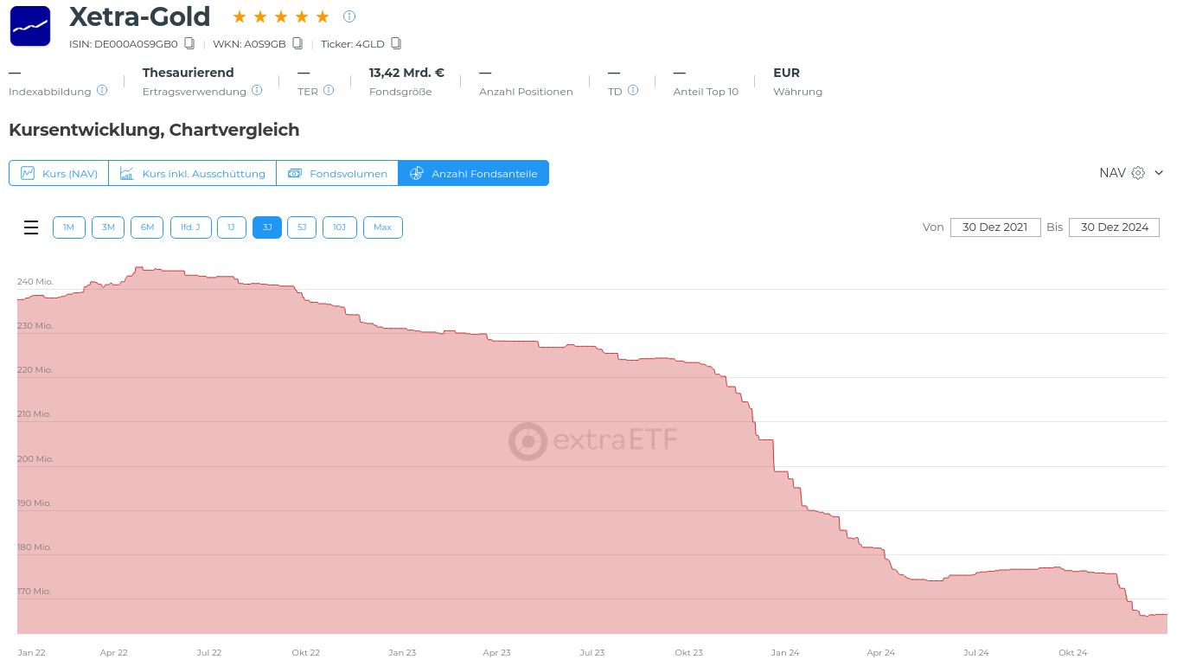Switch chart range to 5J

pyautogui.click(x=302, y=227)
